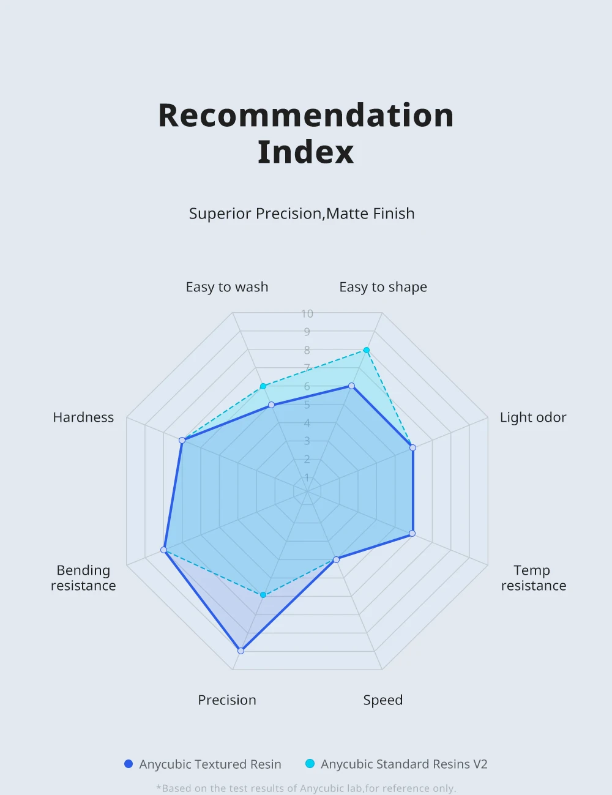Click the Textured Resin Easy to wash point
612x795 pixels.
pos(271,405)
